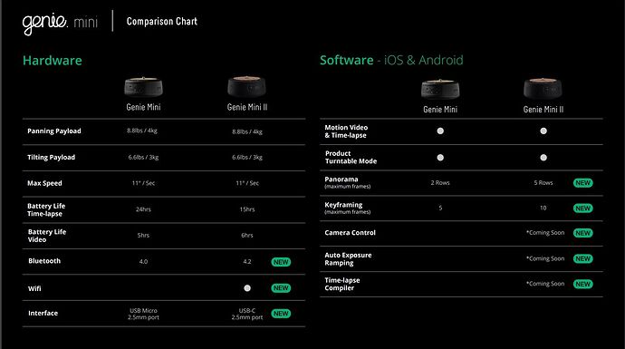This screenshot has height=349, width=625.
Task: Click Genie Mini II's 6.6lbs / 3kg Tilting Payload value
Action: pyautogui.click(x=247, y=157)
